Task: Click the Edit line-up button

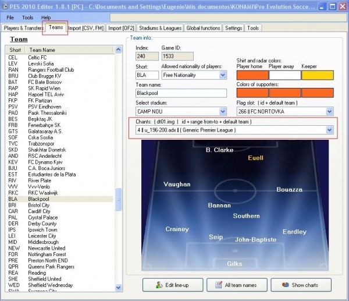Action: (x=173, y=285)
